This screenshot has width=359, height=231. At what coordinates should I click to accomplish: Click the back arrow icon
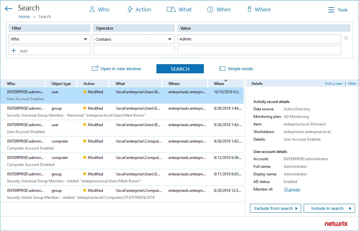(9, 9)
